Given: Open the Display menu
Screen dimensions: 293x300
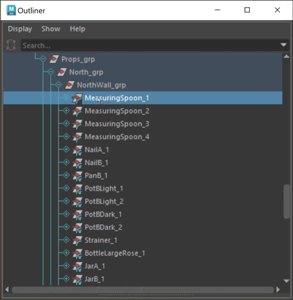Looking at the screenshot, I should [20, 29].
